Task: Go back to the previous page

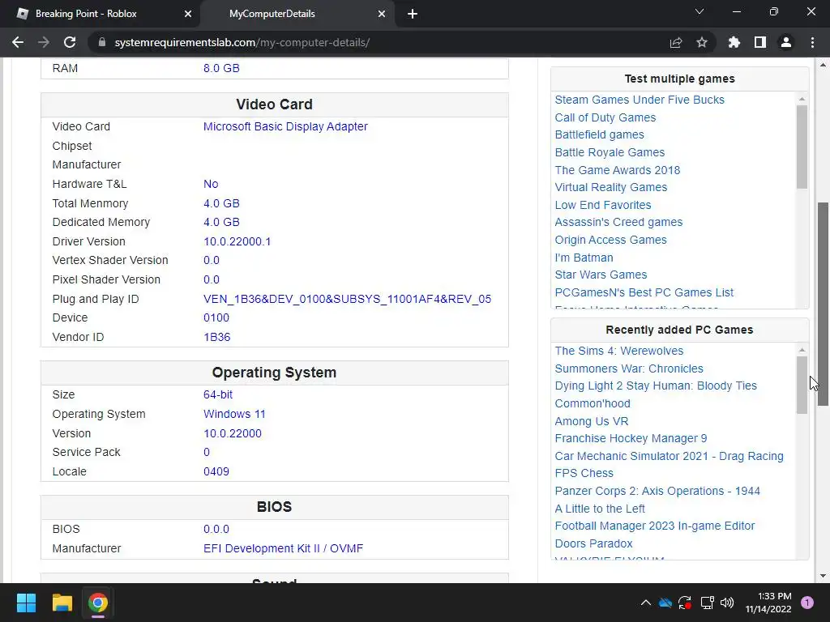Action: 18,42
